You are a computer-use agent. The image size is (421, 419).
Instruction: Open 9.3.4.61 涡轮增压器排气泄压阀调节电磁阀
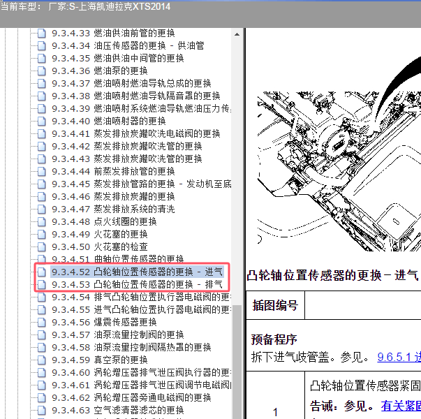point(141,385)
